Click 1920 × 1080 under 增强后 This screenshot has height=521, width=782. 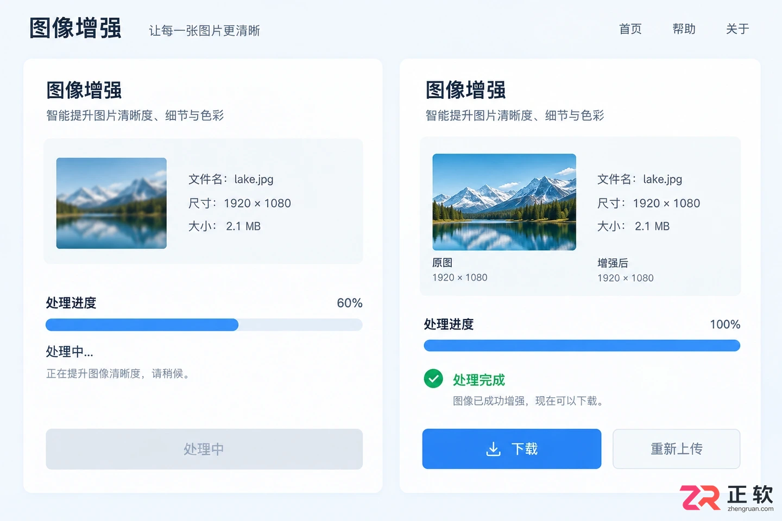tap(626, 278)
